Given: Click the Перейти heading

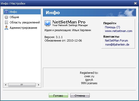Looking at the screenshot, I should click(110, 23).
